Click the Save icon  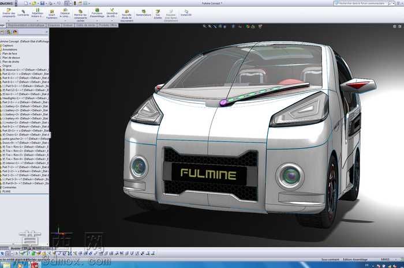42,3
